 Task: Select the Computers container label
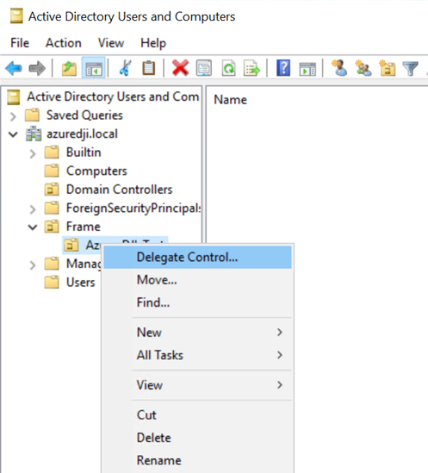tap(96, 171)
